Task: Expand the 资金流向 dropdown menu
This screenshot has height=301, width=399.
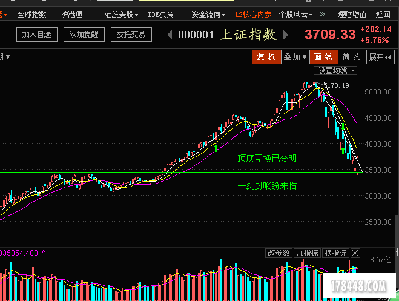Action: pos(208,15)
